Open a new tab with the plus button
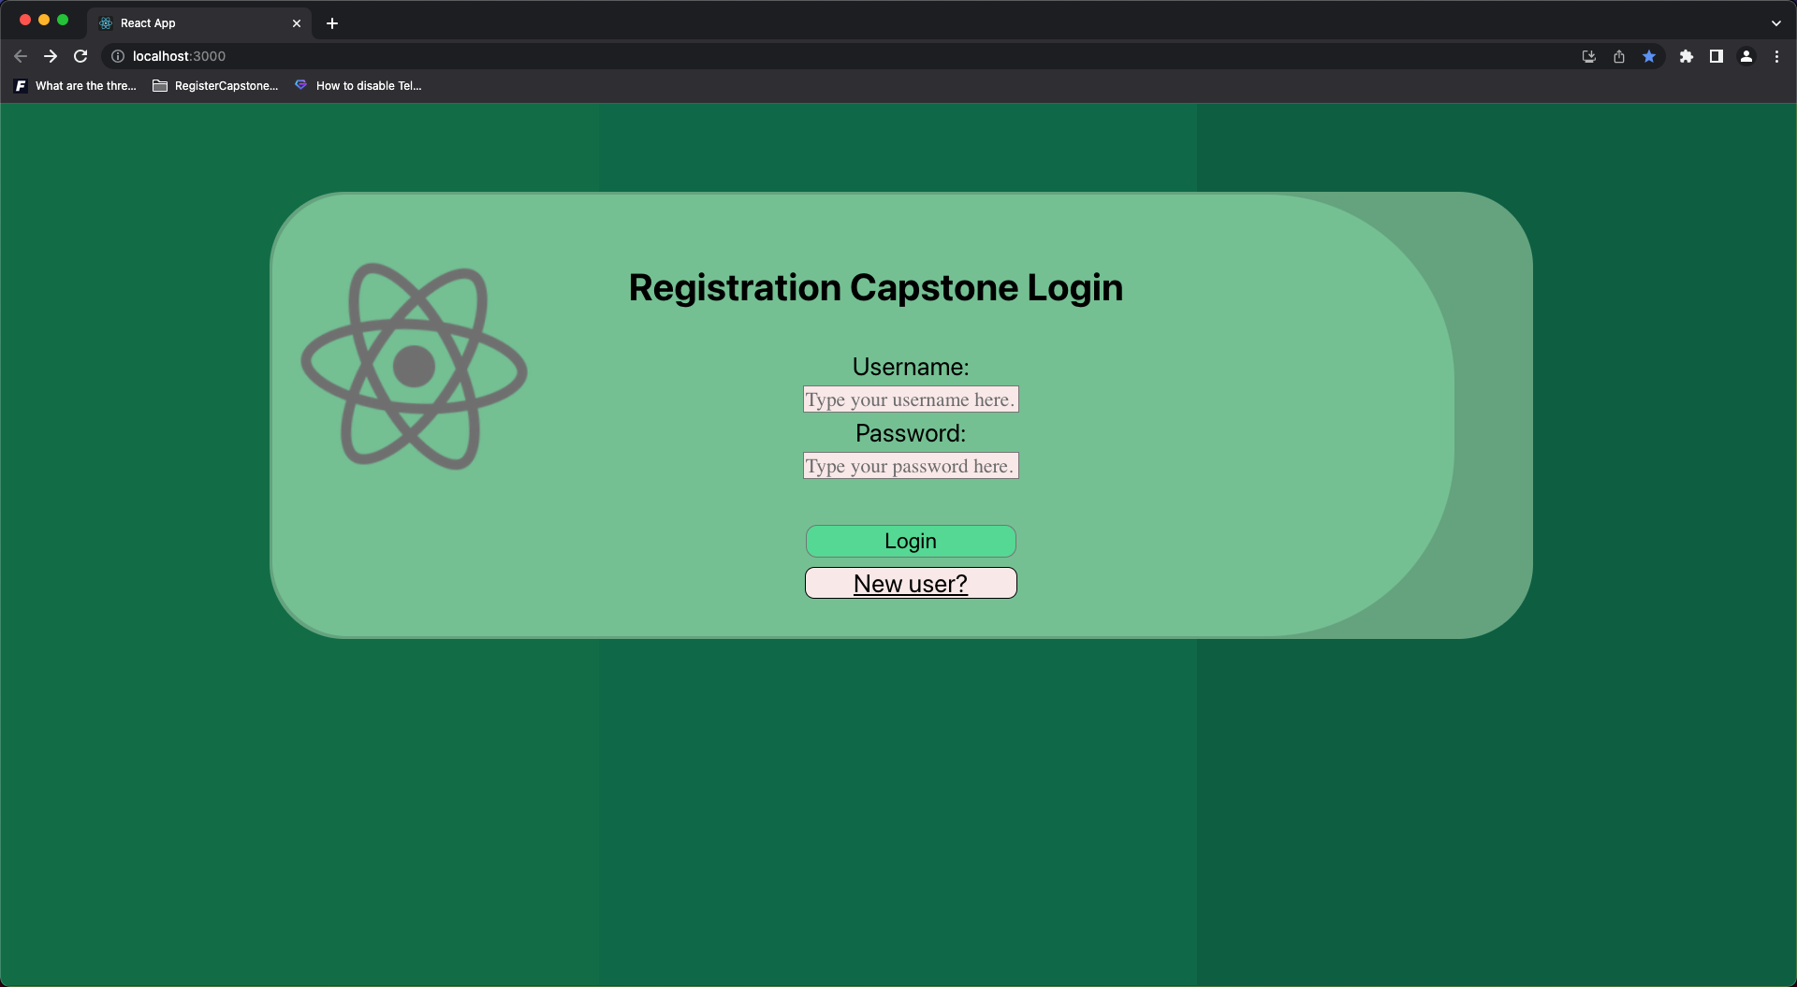Screen dimensions: 1797x987 click(x=332, y=23)
